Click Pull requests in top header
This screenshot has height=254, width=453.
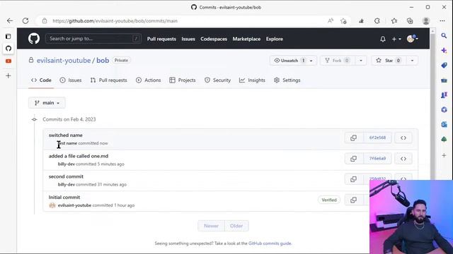point(161,39)
